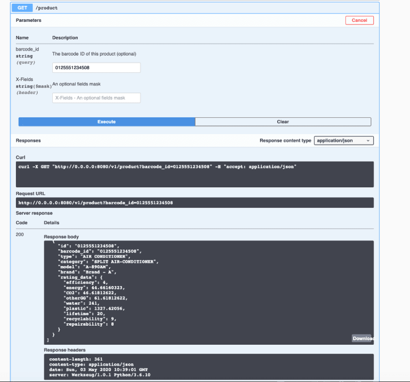The width and height of the screenshot is (410, 382).
Task: Select the Request URL text
Action: pyautogui.click(x=96, y=203)
